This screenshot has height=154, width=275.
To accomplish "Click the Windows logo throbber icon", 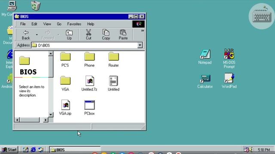I will point(138,24).
